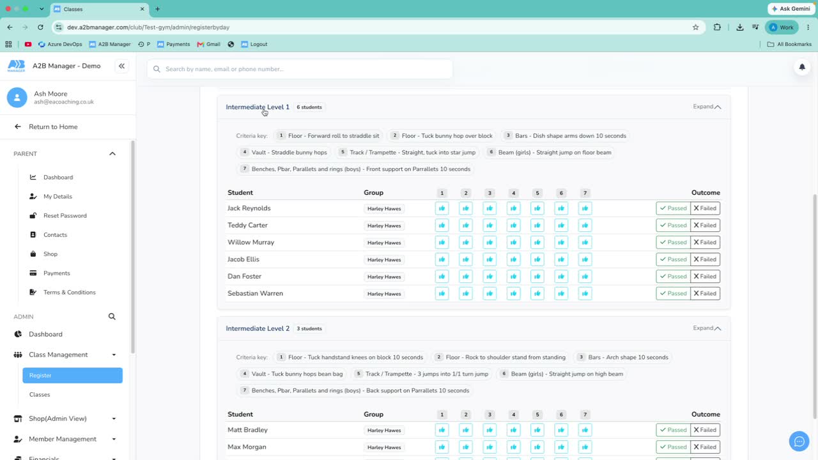Viewport: 818px width, 460px height.
Task: Click the Ash Moore profile avatar
Action: pos(17,97)
